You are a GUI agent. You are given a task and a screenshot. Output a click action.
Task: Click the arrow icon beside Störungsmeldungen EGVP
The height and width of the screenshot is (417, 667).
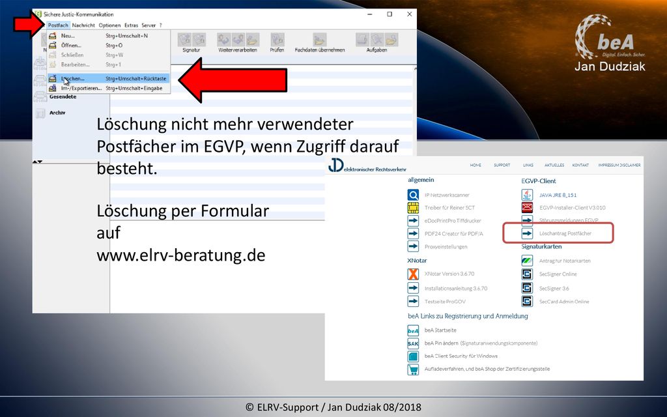[x=527, y=220]
